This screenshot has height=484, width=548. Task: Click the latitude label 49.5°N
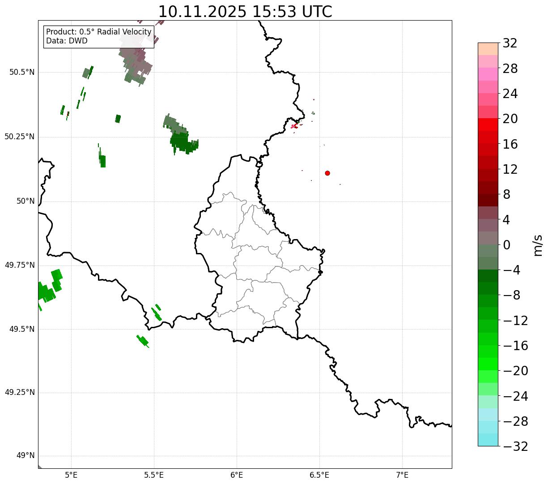(22, 329)
